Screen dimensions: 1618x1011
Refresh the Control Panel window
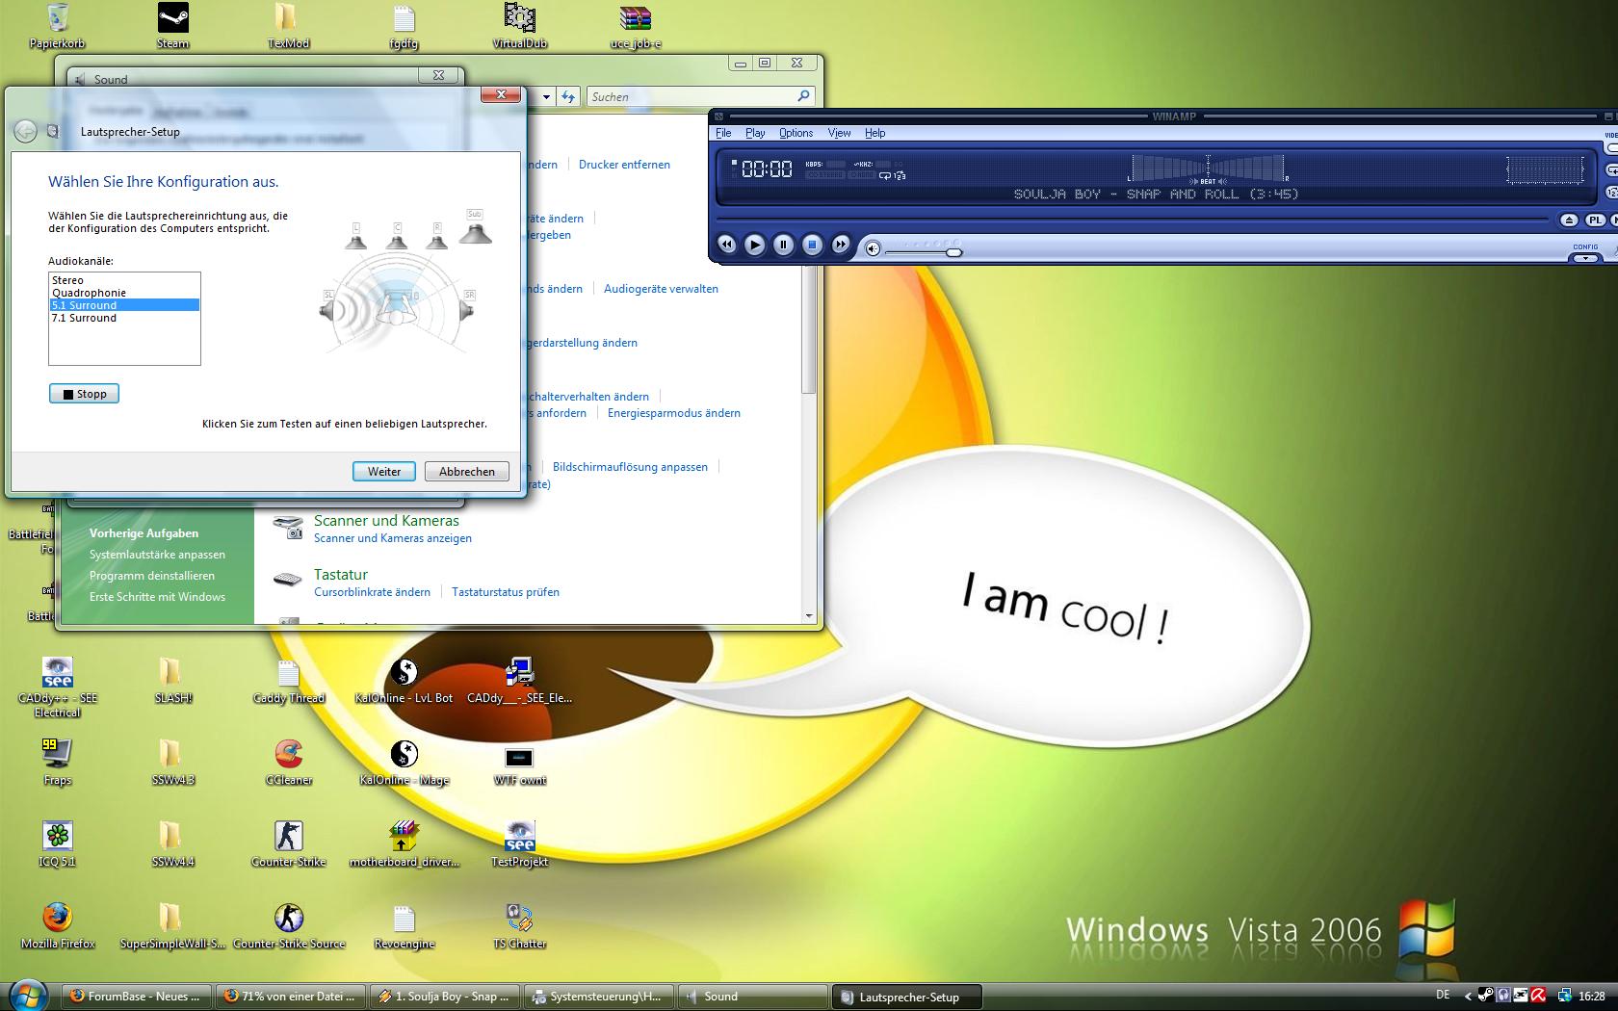point(568,96)
